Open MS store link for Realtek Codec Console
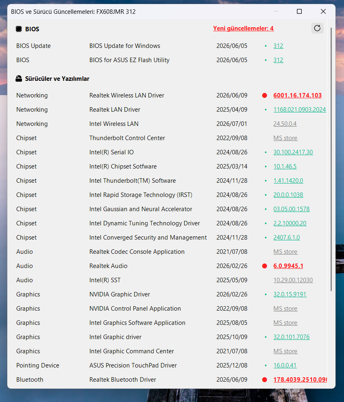Screen dimensions: 344x402 click(x=285, y=252)
